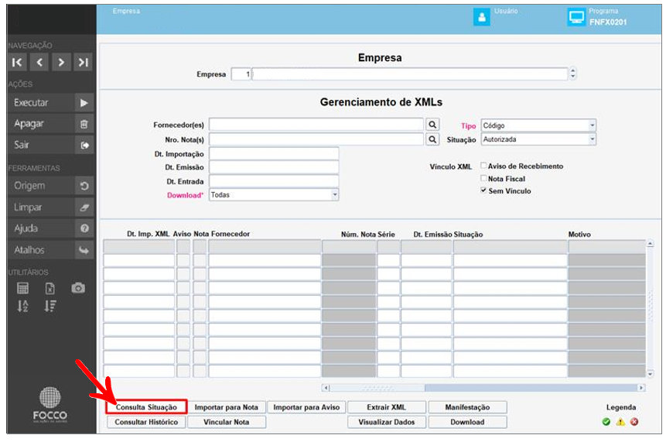Select Apagar in the actions menu
This screenshot has height=442, width=666.
(x=41, y=124)
